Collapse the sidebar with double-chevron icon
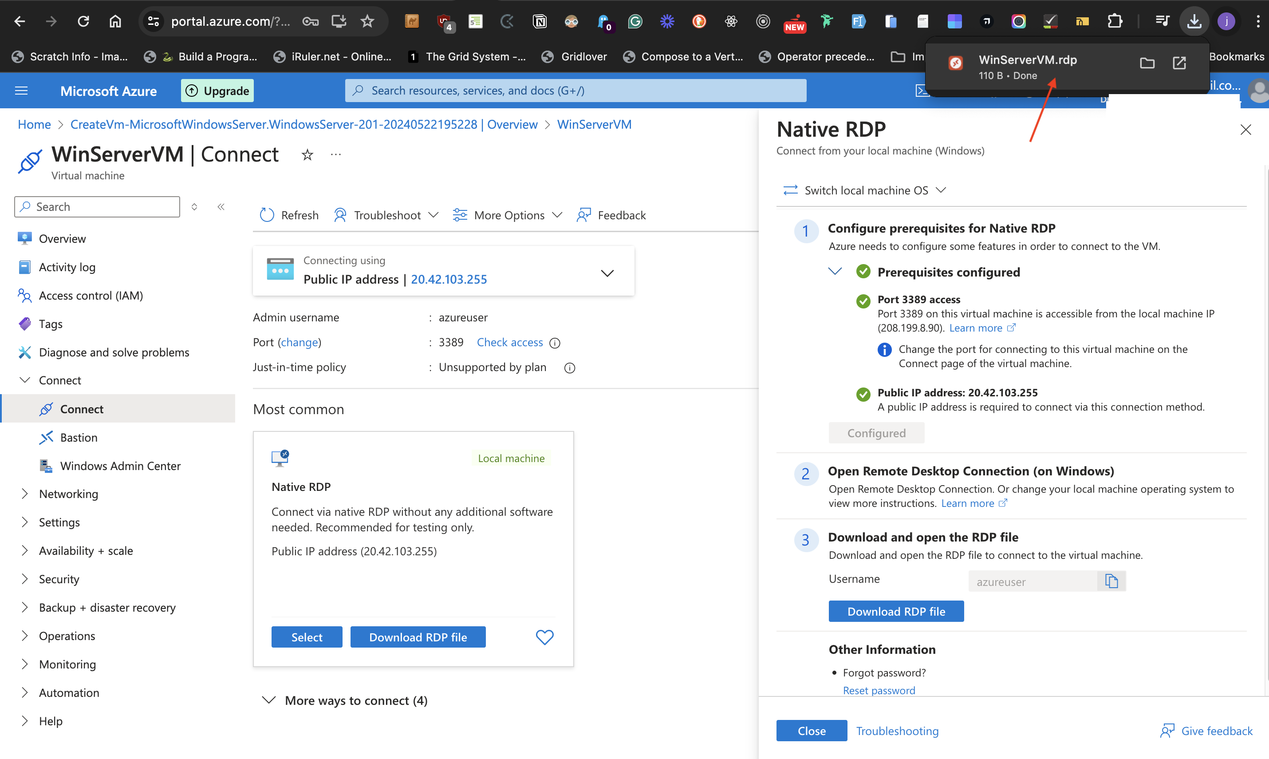 (x=221, y=207)
